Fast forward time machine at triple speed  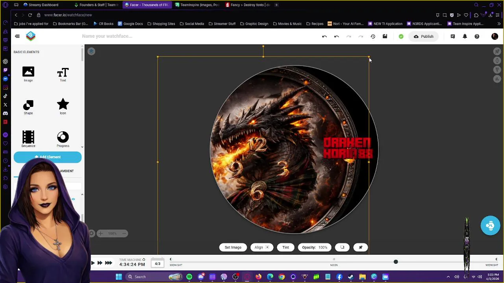pyautogui.click(x=108, y=263)
